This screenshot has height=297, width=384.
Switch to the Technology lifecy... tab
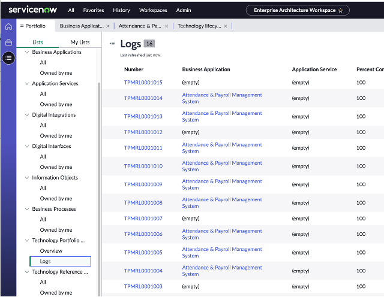pos(199,26)
